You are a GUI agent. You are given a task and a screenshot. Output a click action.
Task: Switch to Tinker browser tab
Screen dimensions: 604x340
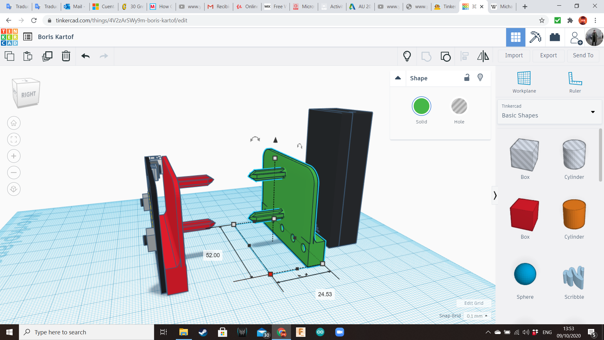[445, 6]
